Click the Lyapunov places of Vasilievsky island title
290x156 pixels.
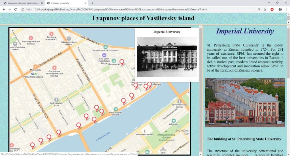pyautogui.click(x=143, y=18)
